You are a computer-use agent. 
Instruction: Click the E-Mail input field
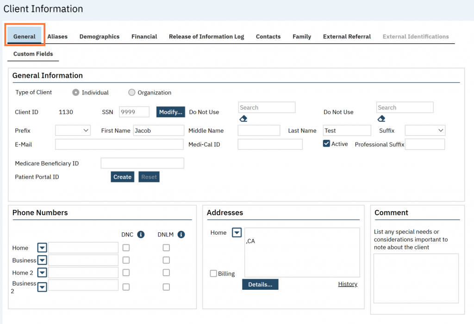click(119, 144)
